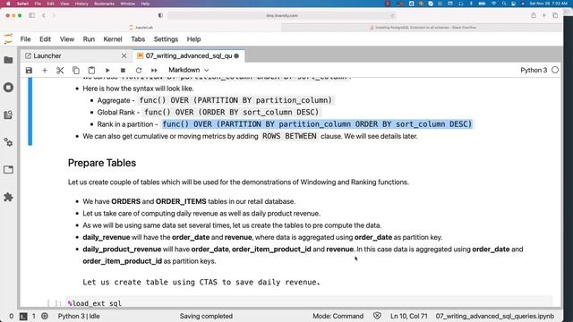Open the History menu in macOS menu bar
This screenshot has width=573, height=322.
click(x=81, y=4)
